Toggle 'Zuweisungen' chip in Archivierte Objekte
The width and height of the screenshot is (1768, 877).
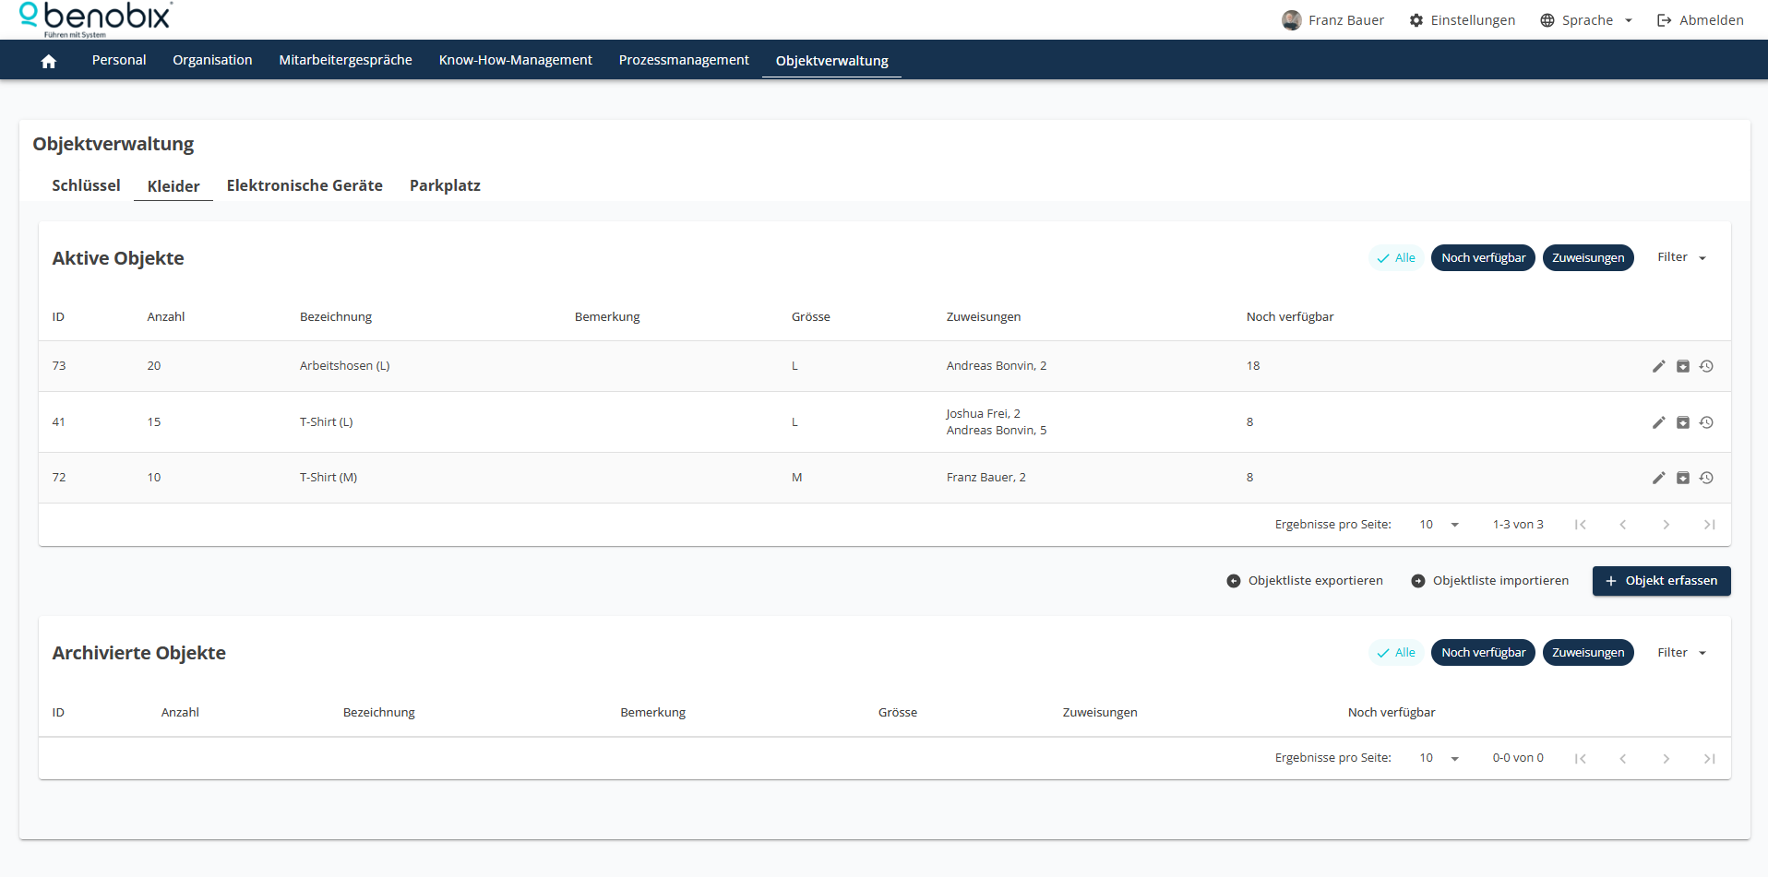coord(1587,653)
